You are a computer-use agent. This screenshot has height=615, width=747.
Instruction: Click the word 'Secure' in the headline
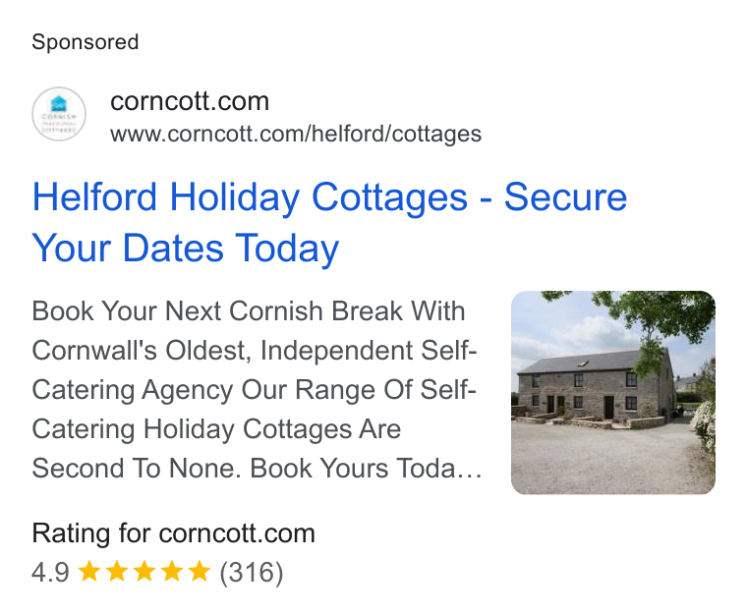[565, 197]
